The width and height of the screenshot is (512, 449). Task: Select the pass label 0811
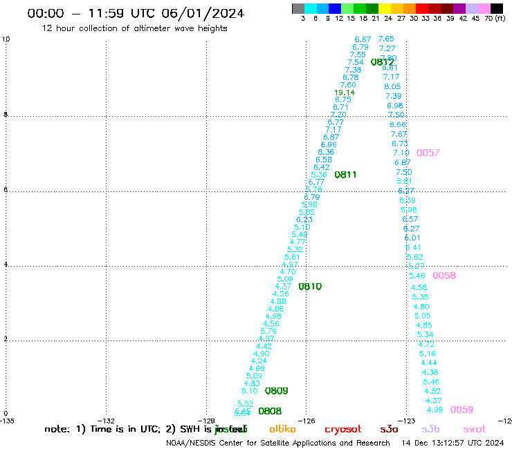tap(345, 175)
